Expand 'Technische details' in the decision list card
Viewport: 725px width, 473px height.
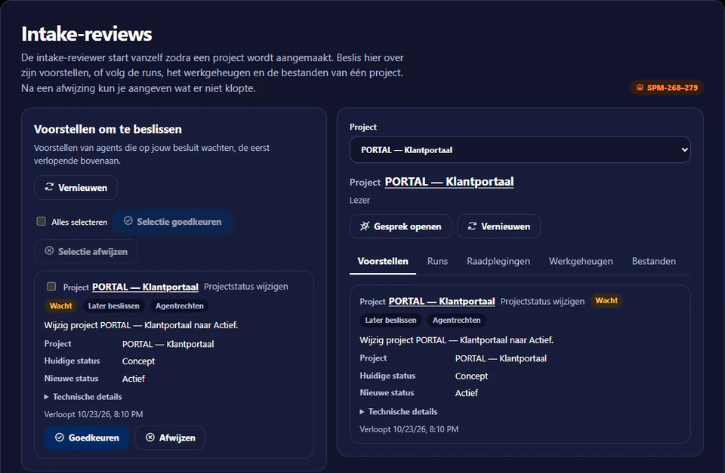pos(83,397)
